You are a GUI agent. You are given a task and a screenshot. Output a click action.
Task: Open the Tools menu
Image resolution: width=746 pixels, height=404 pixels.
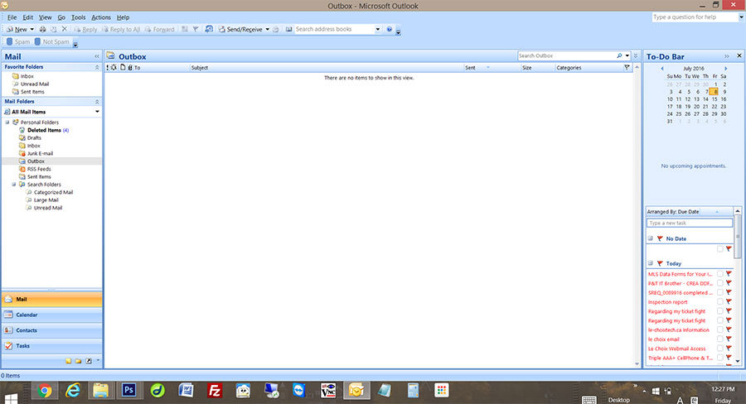79,17
